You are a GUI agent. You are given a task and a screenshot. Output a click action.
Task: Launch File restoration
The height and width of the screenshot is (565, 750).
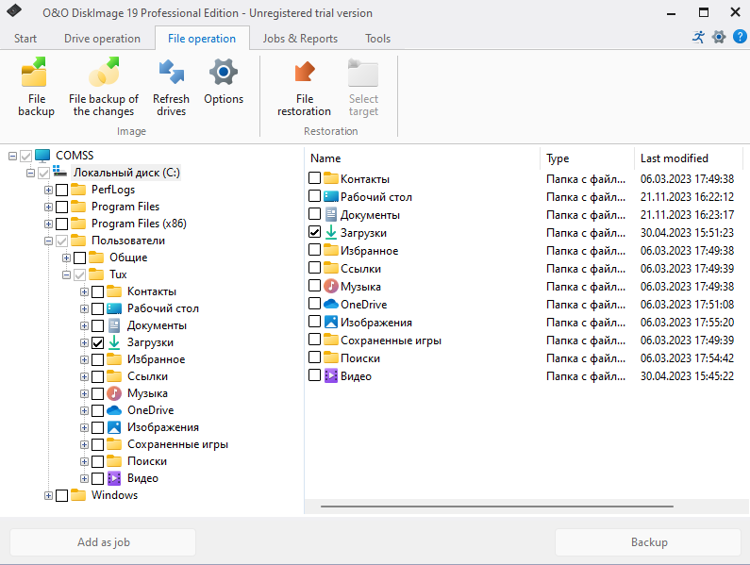[304, 87]
